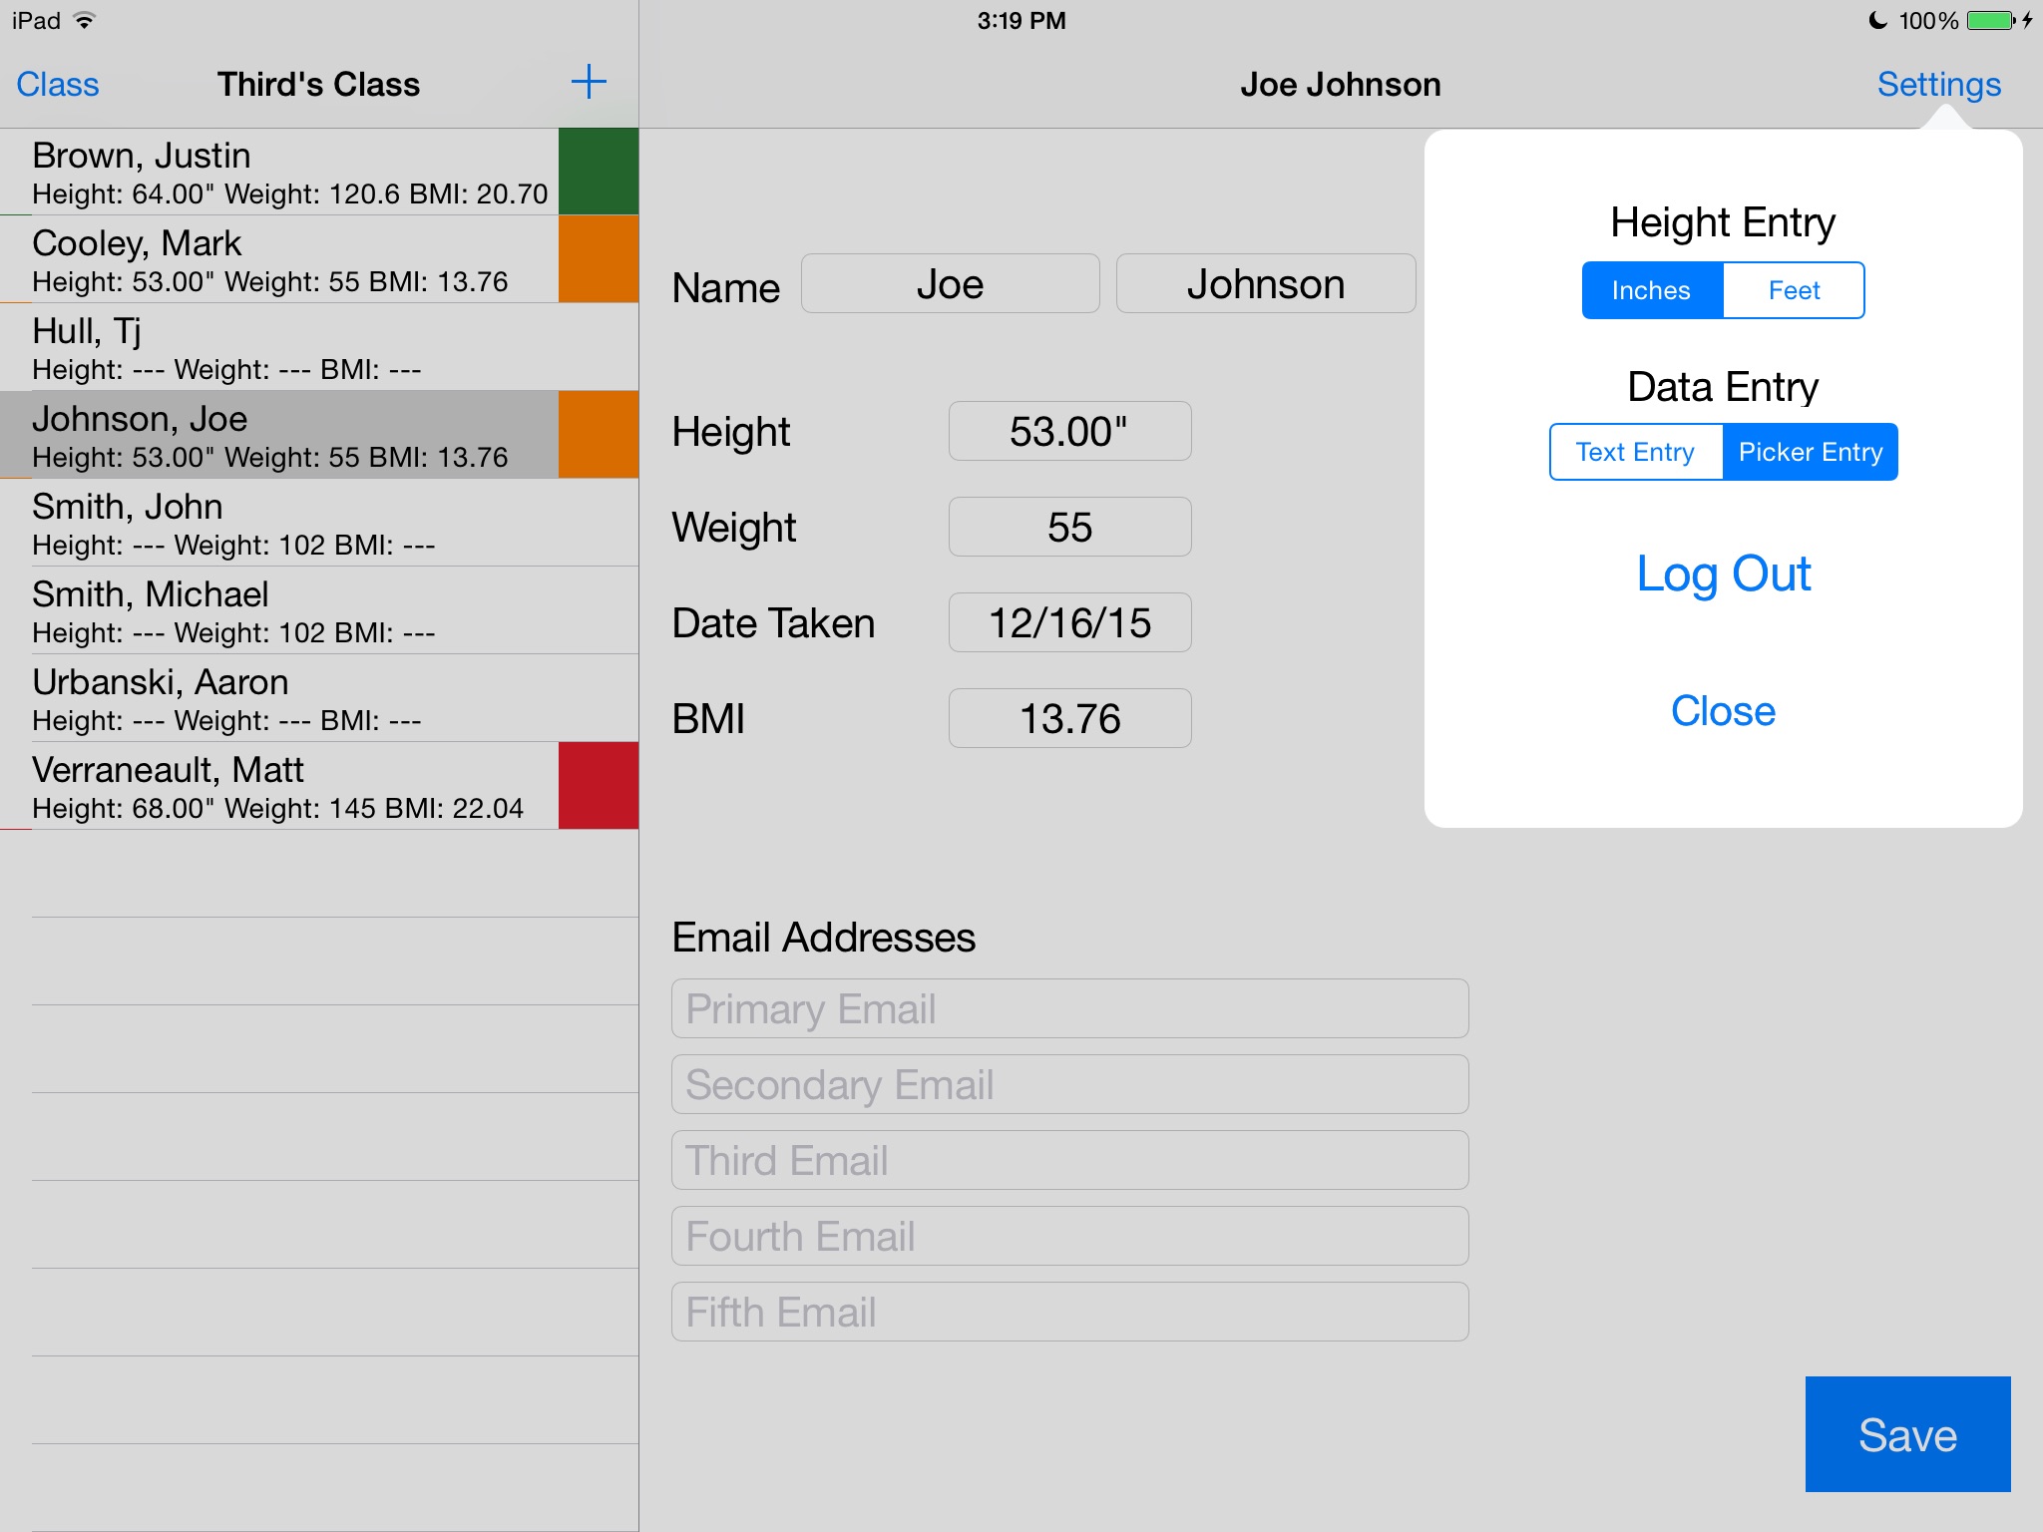Click the Do Not Disturb moon icon

click(x=1877, y=21)
